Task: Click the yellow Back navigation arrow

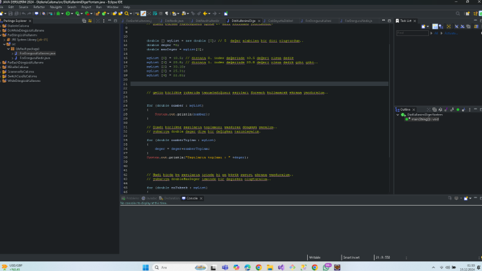Action: coord(205,14)
